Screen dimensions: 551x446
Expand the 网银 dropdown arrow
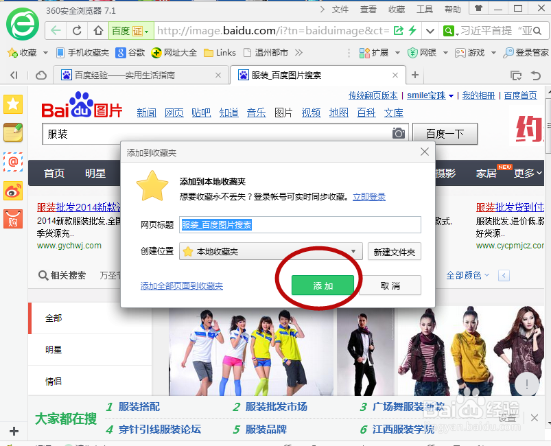click(445, 53)
